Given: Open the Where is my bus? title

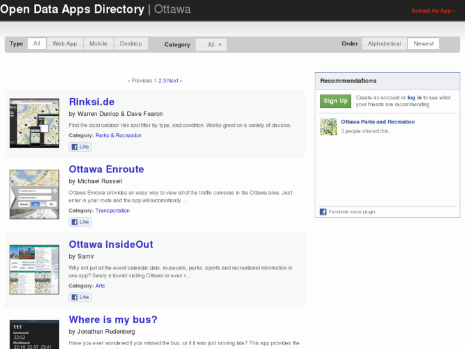Looking at the screenshot, I should click(x=113, y=320).
